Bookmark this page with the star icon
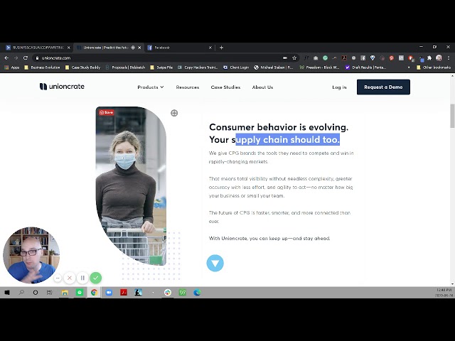This screenshot has width=455, height=341. 294,58
